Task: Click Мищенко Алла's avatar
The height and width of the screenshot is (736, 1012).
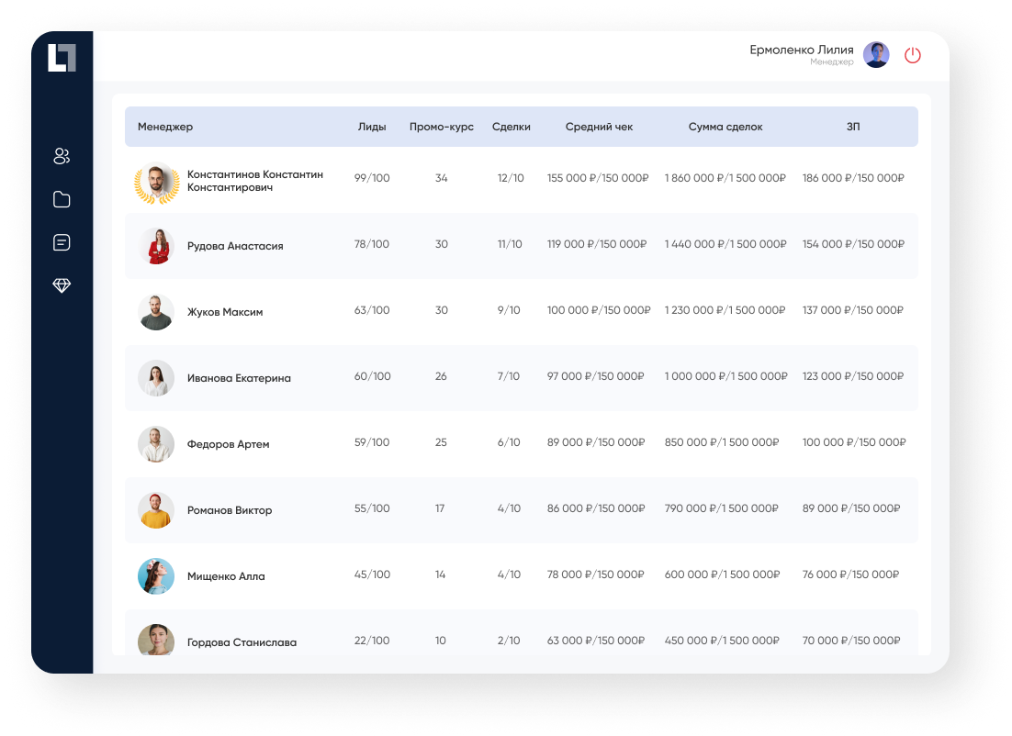Action: tap(156, 576)
